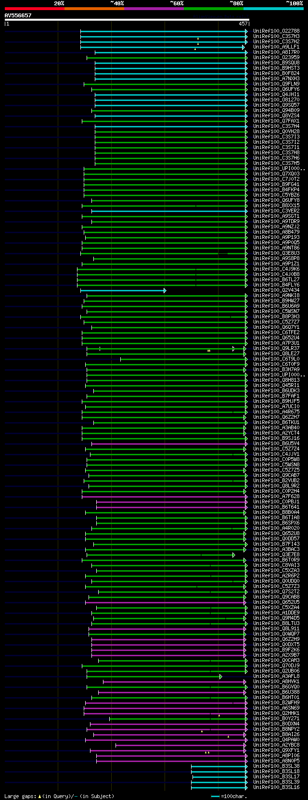Viewport: 308px width, 800px height.
Task: Select the label UniRef100_Q8L911
Action: coord(276,629)
